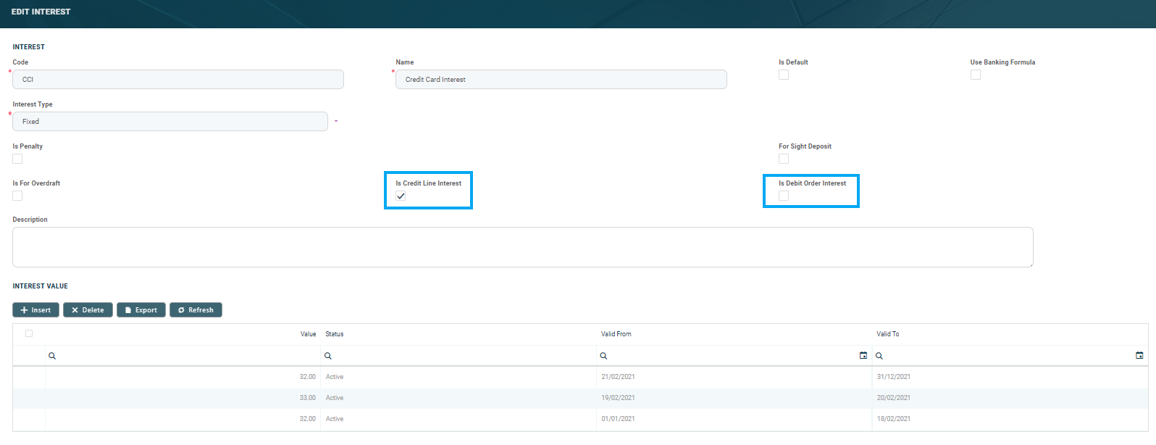This screenshot has height=445, width=1156.
Task: Check the Use Banking Formula checkbox
Action: point(976,75)
